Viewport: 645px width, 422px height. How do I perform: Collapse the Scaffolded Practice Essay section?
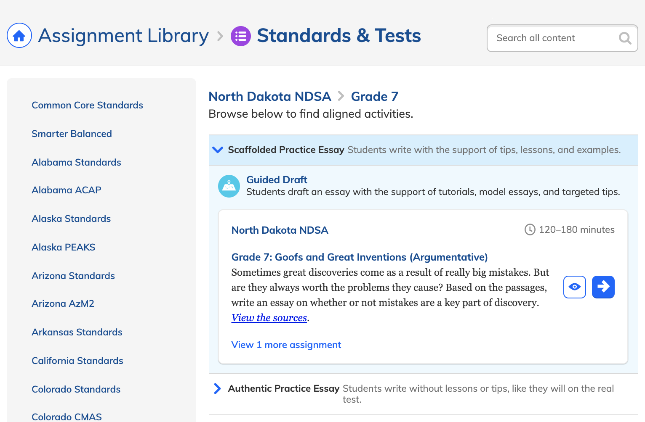tap(218, 150)
